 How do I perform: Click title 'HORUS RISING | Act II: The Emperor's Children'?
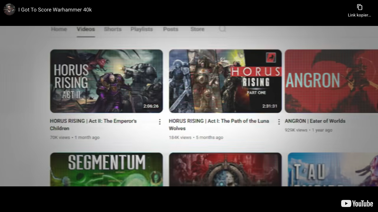(93, 125)
